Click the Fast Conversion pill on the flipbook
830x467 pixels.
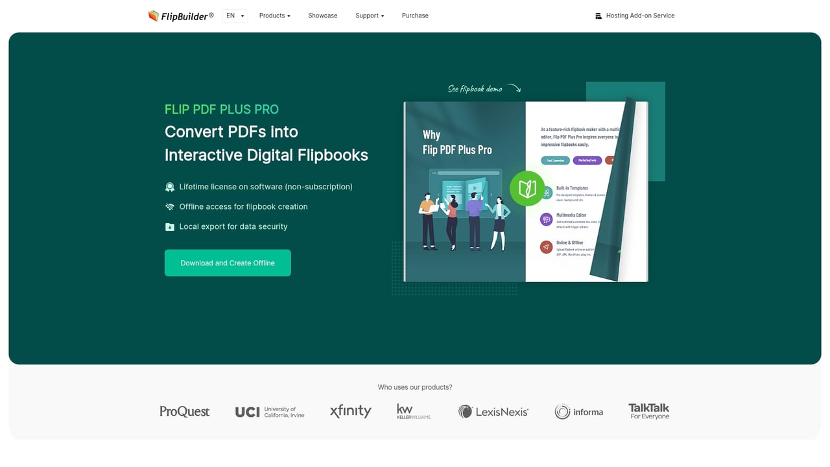point(555,160)
